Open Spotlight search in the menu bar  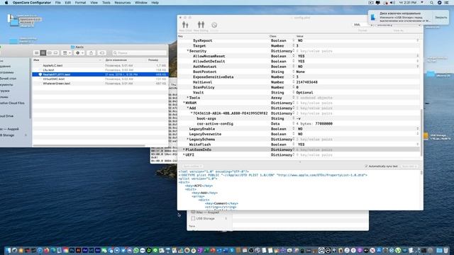click(431, 3)
